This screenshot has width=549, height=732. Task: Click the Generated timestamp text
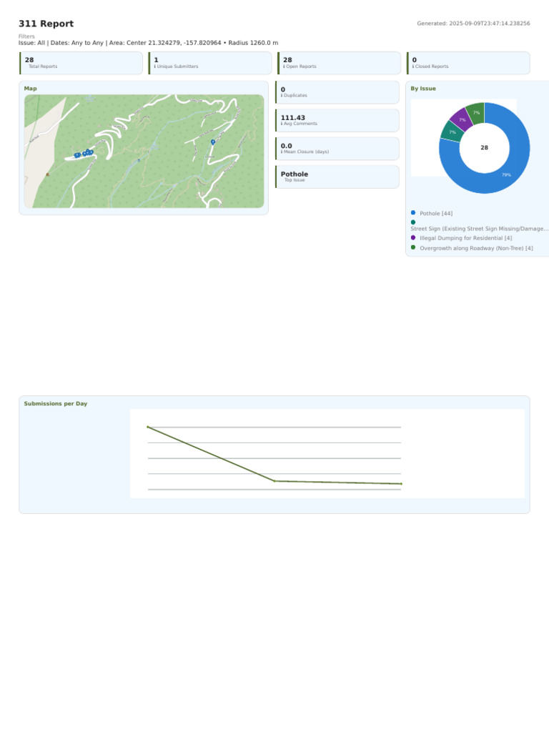473,24
